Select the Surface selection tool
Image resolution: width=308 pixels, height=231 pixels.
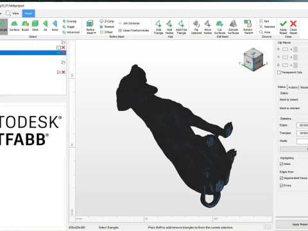tap(14, 26)
